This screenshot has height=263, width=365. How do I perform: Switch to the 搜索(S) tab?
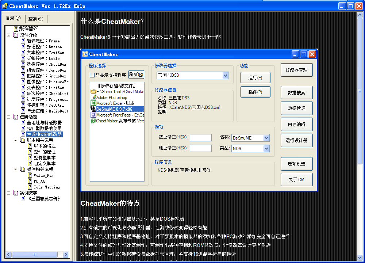[x=36, y=19]
